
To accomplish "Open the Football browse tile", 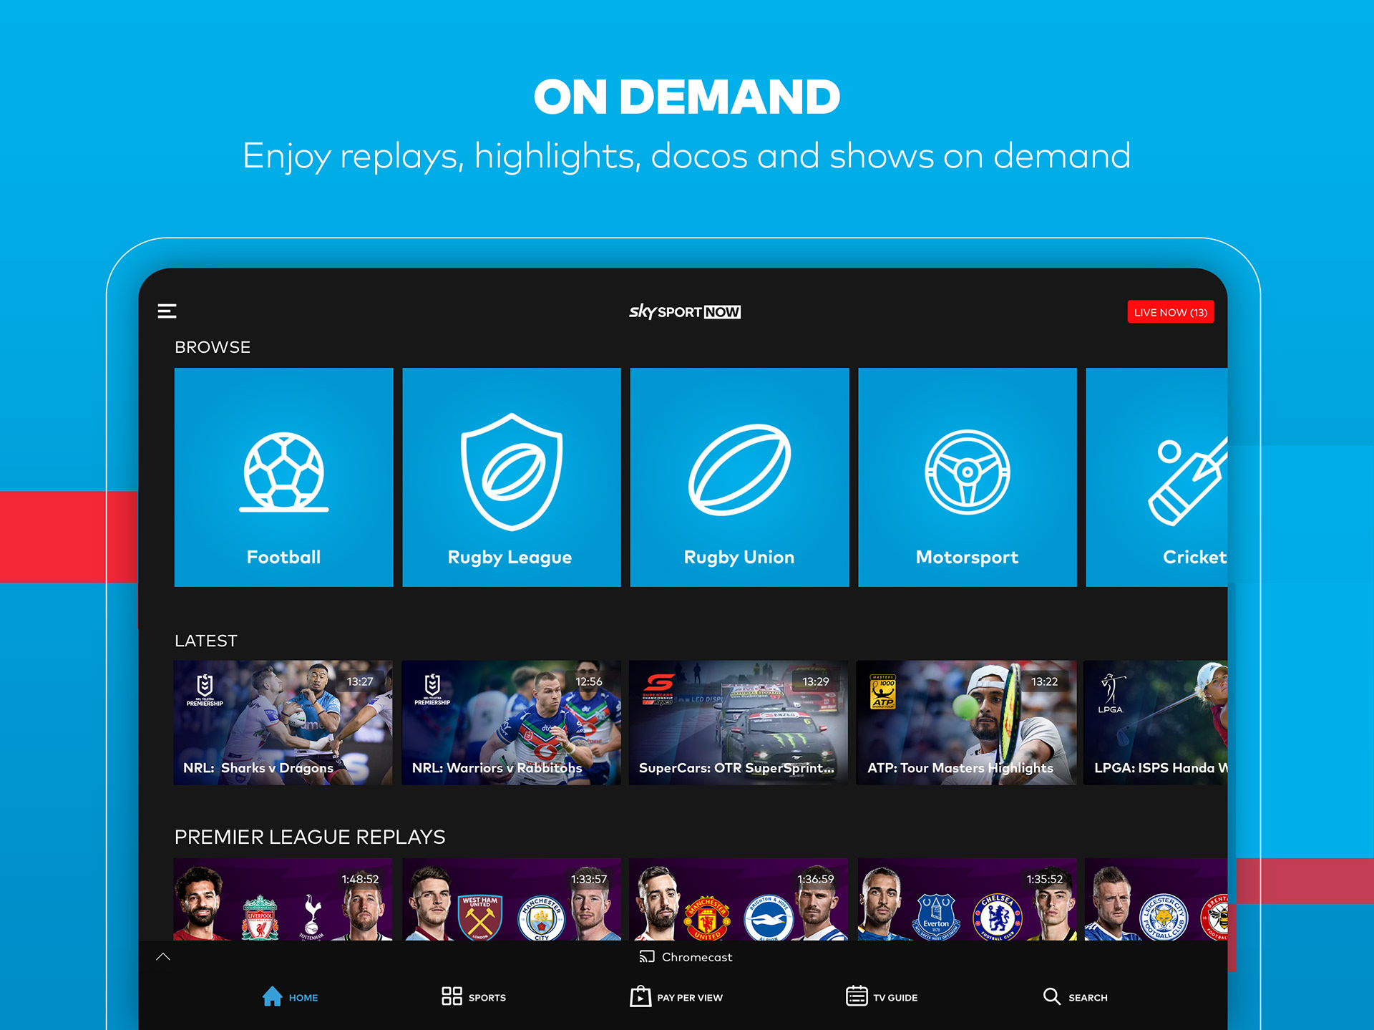I will (283, 477).
